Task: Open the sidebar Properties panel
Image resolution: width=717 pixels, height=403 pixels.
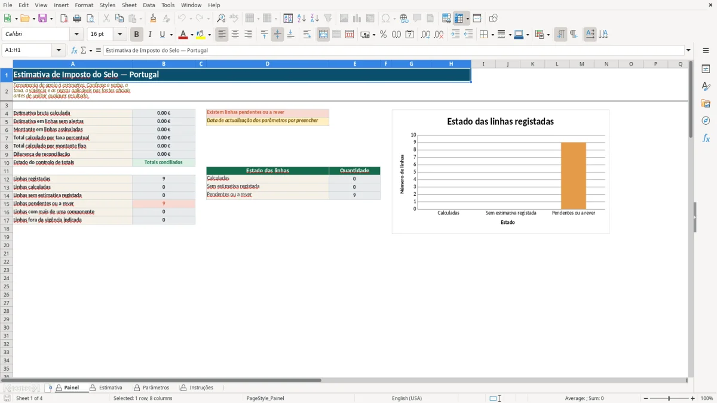Action: [706, 69]
